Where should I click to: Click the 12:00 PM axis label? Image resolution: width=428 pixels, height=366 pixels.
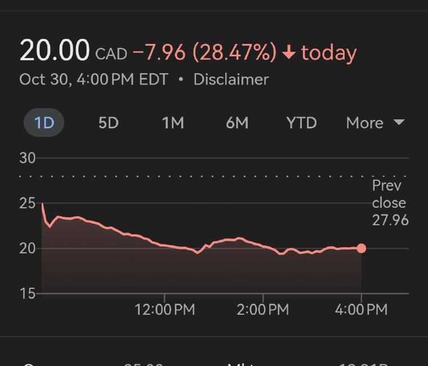[x=165, y=309]
